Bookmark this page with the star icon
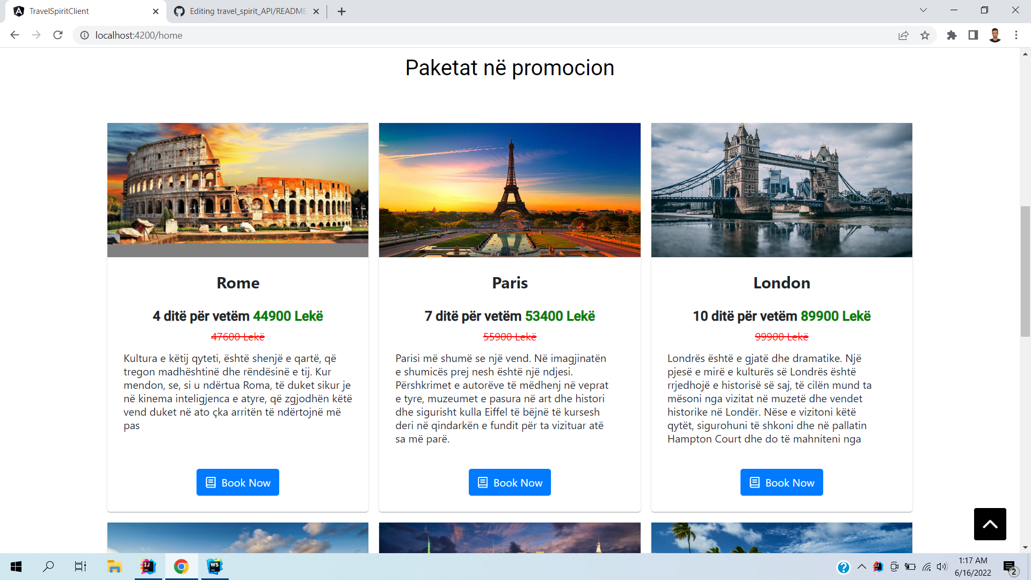 925,35
